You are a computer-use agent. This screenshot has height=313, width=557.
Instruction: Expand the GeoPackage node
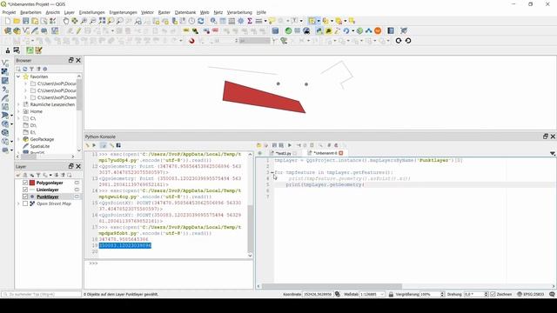[18, 139]
